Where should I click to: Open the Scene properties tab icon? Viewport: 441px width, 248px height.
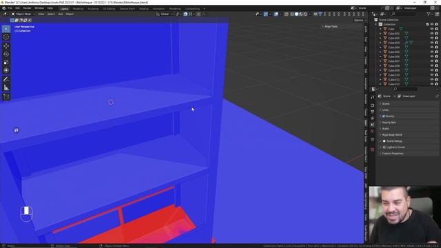click(372, 125)
